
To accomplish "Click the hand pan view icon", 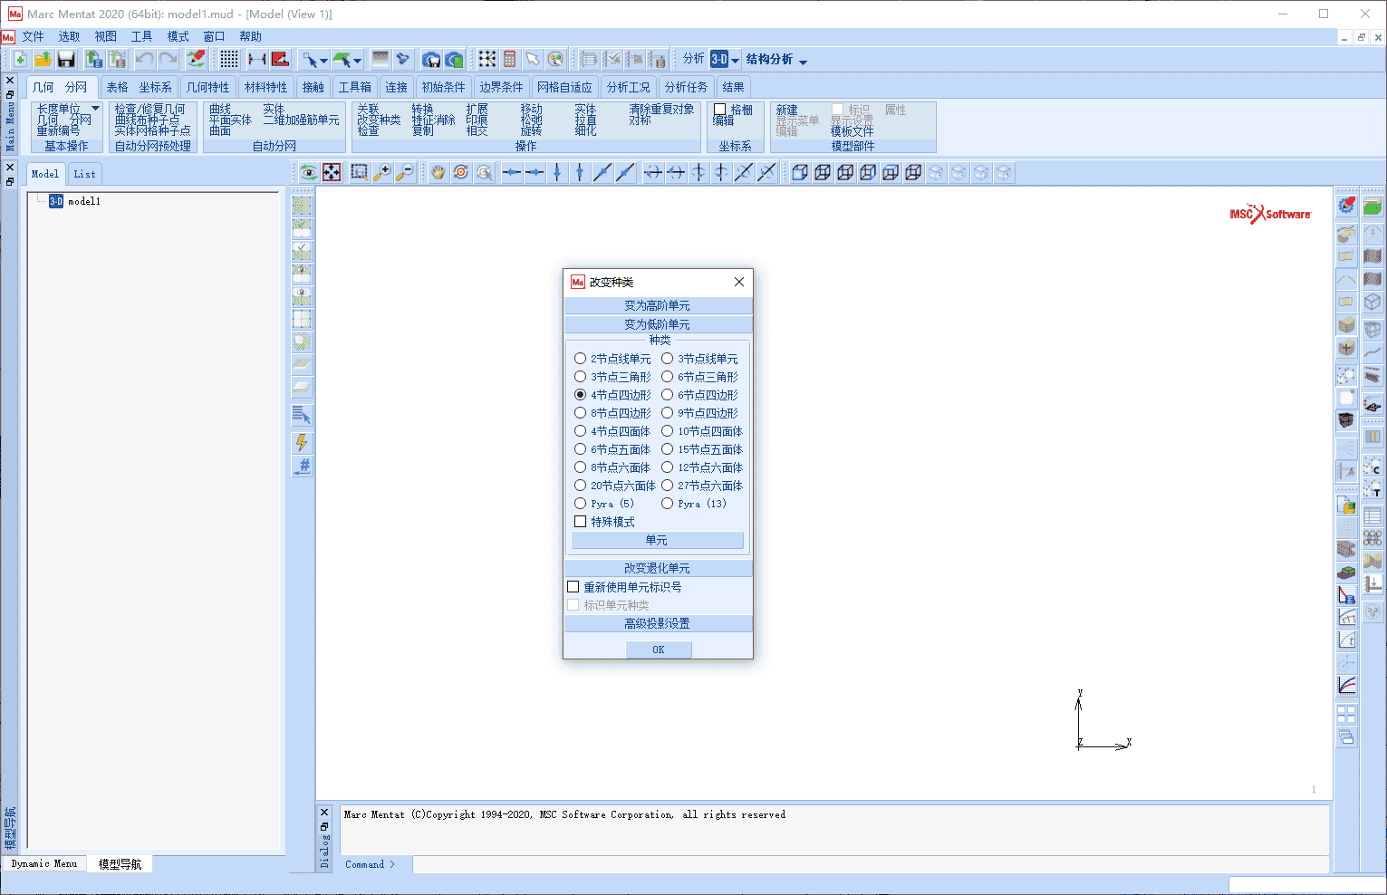I will (x=438, y=172).
